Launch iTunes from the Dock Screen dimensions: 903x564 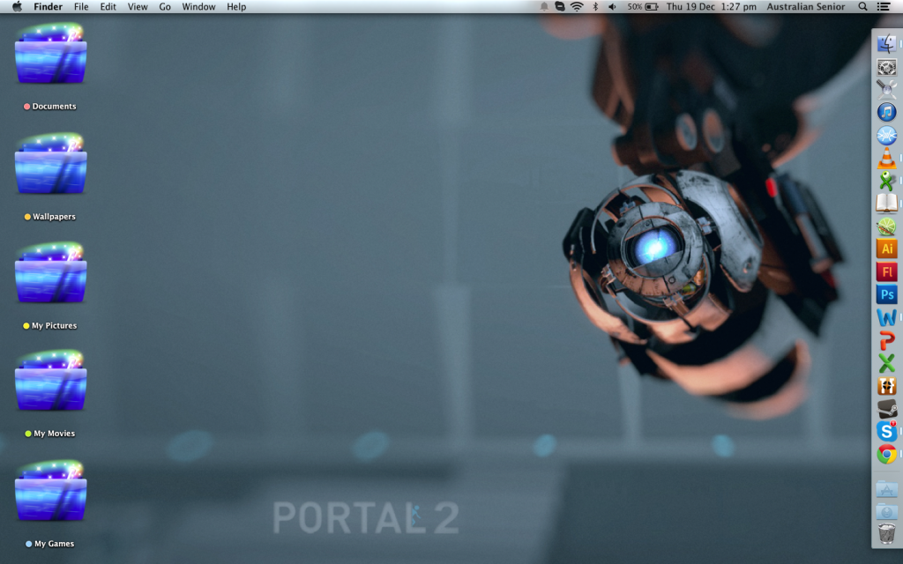pyautogui.click(x=886, y=112)
